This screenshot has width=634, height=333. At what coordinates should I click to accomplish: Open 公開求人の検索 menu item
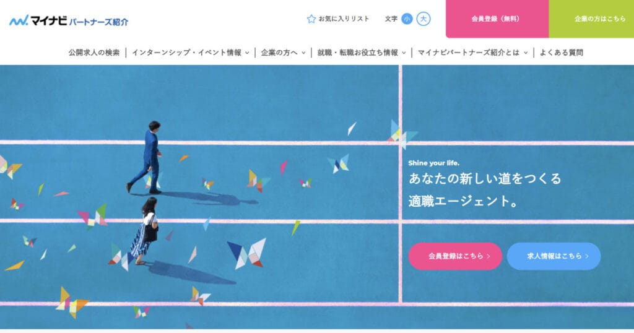point(94,53)
